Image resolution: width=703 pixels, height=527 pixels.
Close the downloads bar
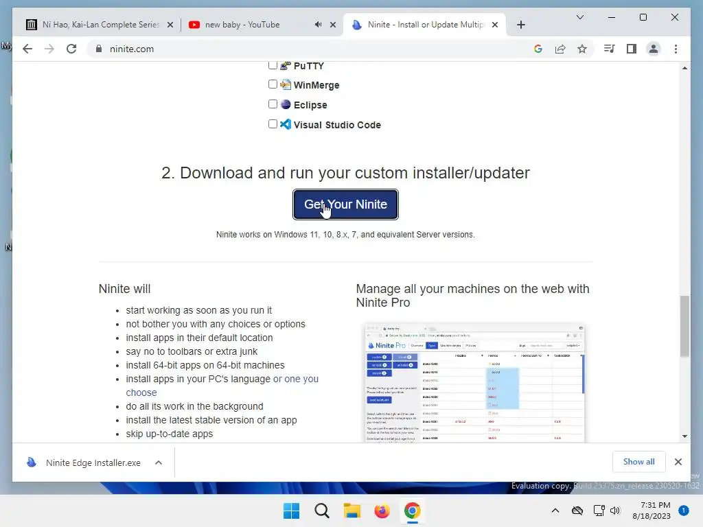point(678,462)
